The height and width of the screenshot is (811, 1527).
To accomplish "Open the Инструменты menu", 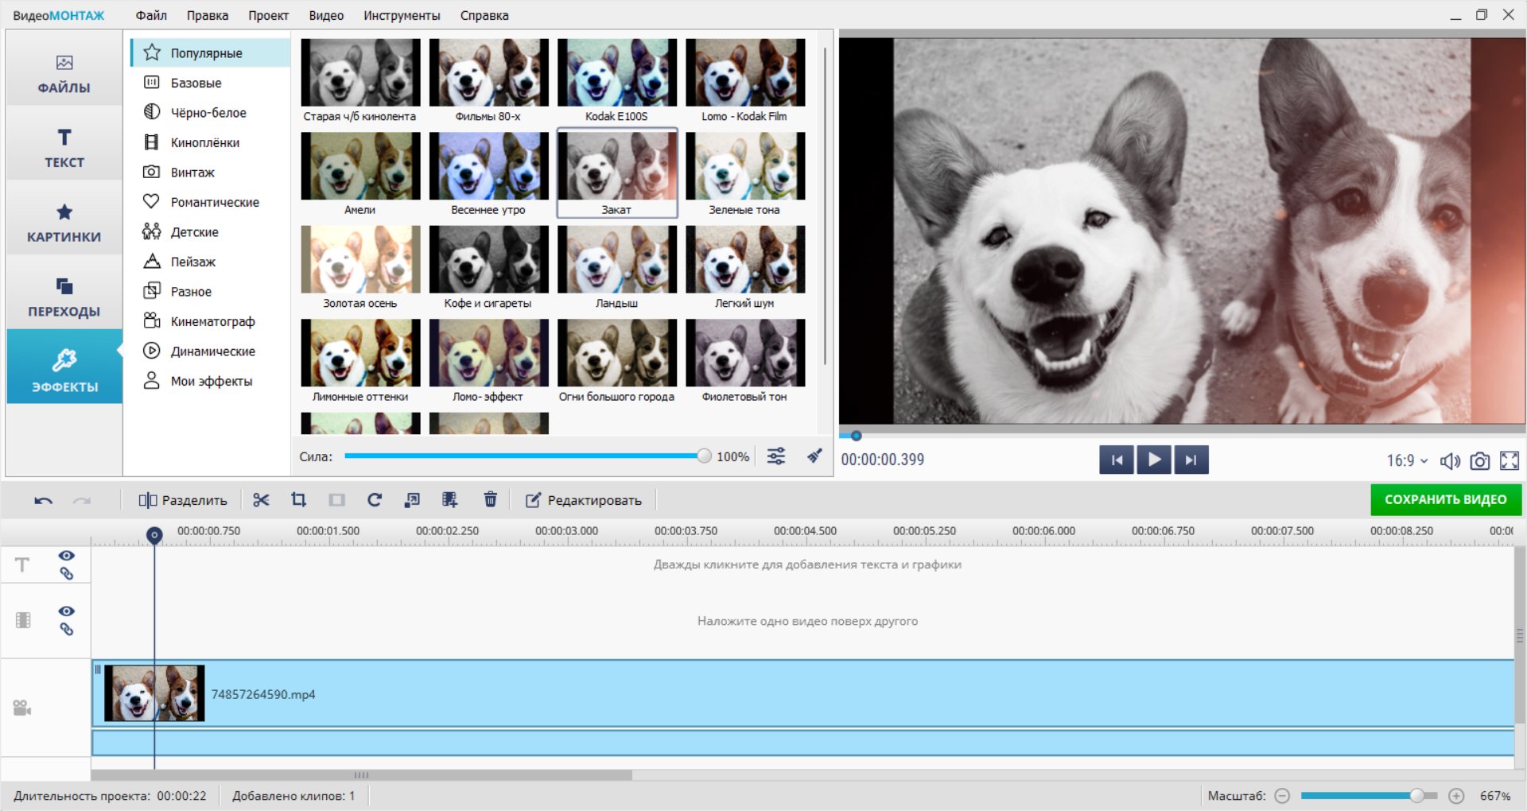I will point(402,16).
